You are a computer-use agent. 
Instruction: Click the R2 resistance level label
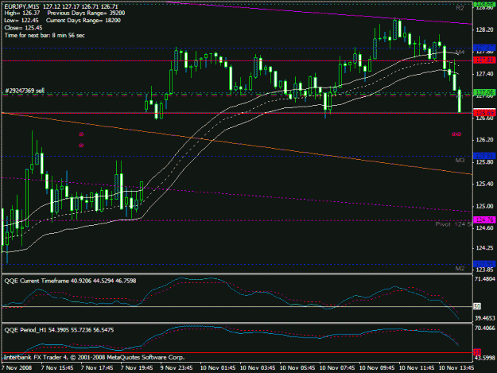(460, 8)
